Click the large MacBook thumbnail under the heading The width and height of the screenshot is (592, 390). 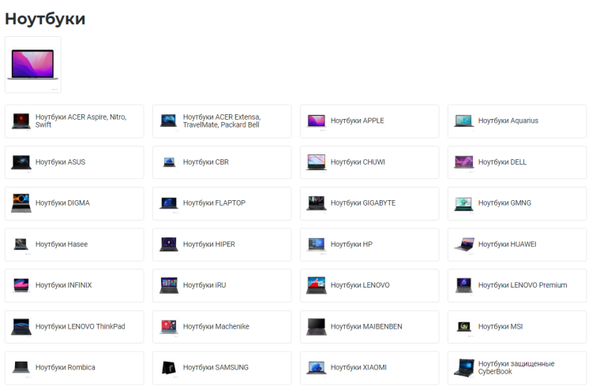32,65
